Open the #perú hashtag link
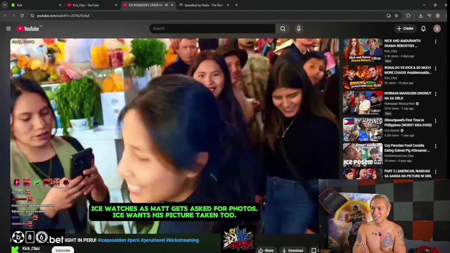This screenshot has height=253, width=450. coord(133,240)
